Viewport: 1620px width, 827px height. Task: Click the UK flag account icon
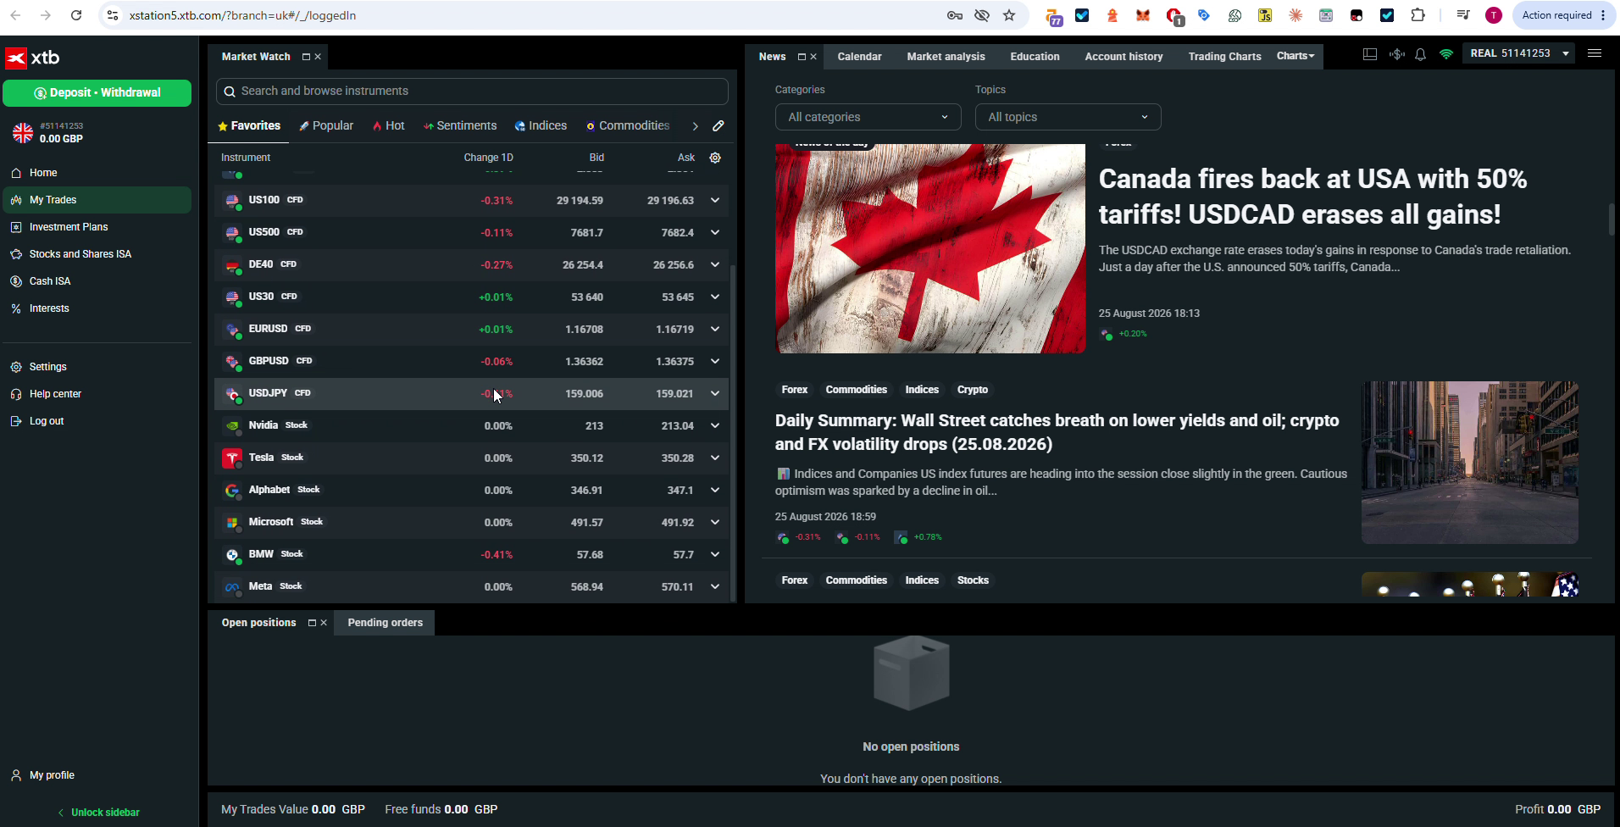tap(23, 133)
